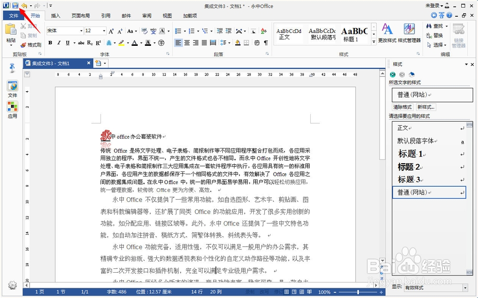Apply bulleted list
Viewport: 478px width, 298px height.
[178, 31]
